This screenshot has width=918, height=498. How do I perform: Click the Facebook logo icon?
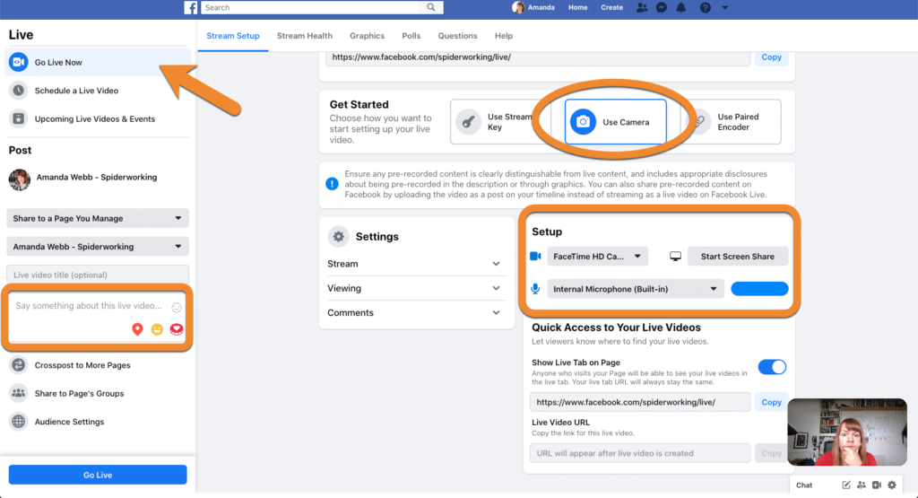(191, 7)
